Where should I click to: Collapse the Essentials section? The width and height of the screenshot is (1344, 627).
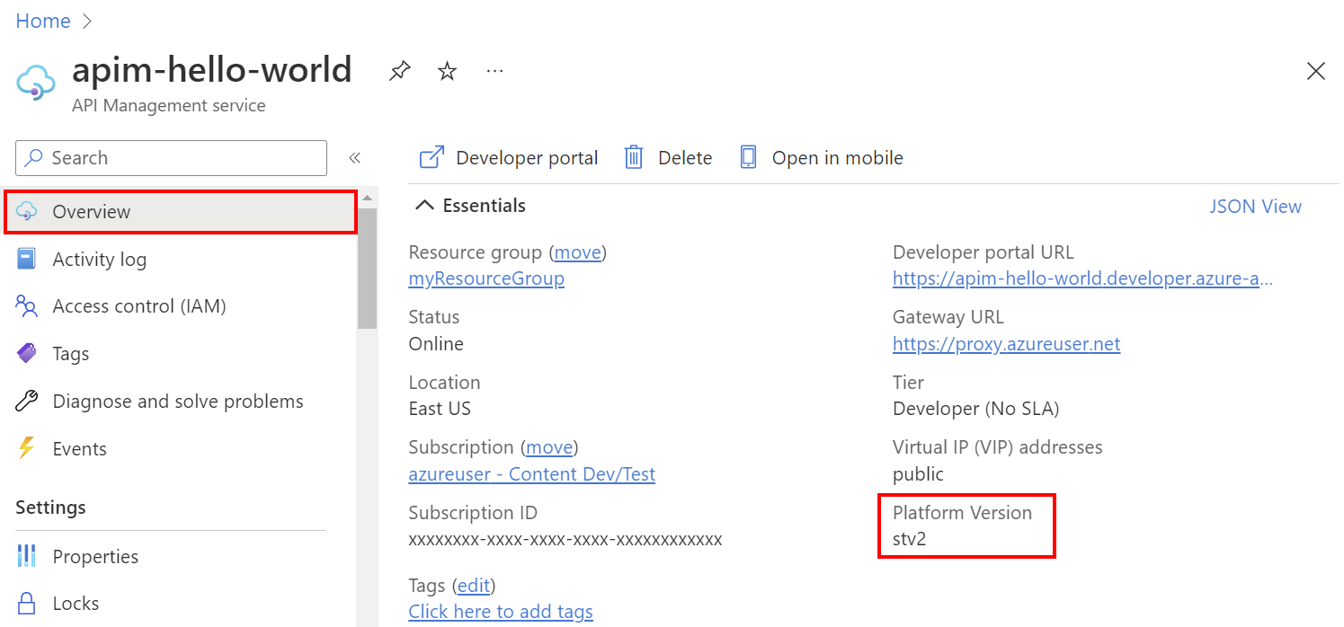[x=425, y=205]
